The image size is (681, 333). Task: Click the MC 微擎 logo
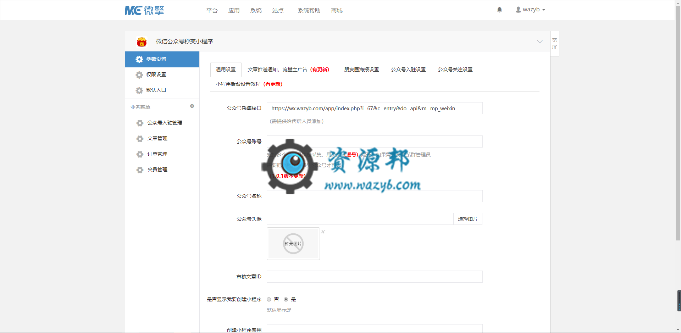pyautogui.click(x=144, y=10)
